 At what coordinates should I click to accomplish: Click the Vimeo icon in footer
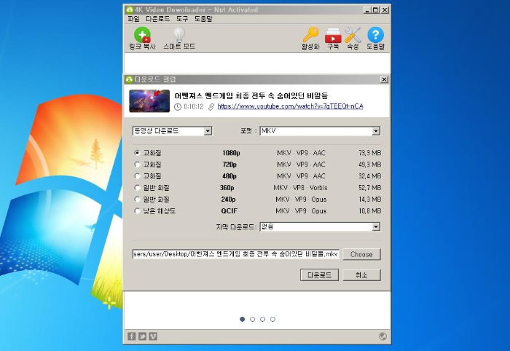(x=153, y=336)
